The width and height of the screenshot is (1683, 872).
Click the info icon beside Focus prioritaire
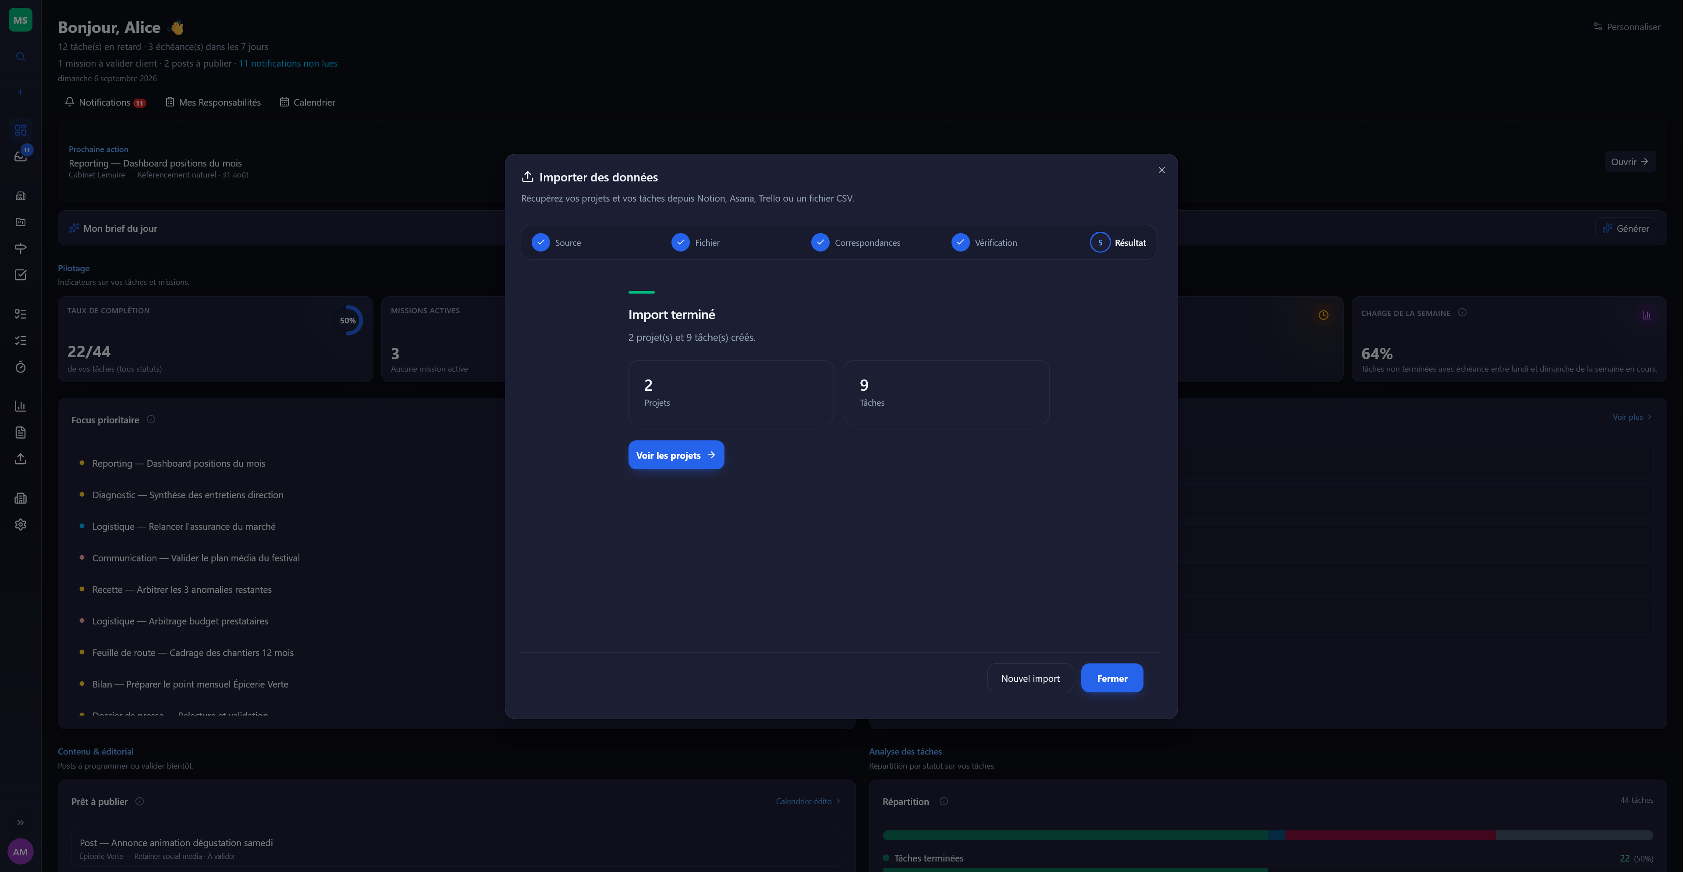[151, 419]
